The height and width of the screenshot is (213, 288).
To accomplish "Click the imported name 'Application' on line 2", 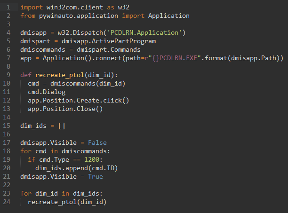I will (x=168, y=16).
